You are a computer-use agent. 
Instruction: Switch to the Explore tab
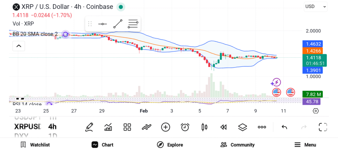(170, 145)
